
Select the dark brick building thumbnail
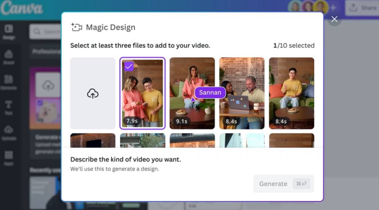pyautogui.click(x=93, y=141)
